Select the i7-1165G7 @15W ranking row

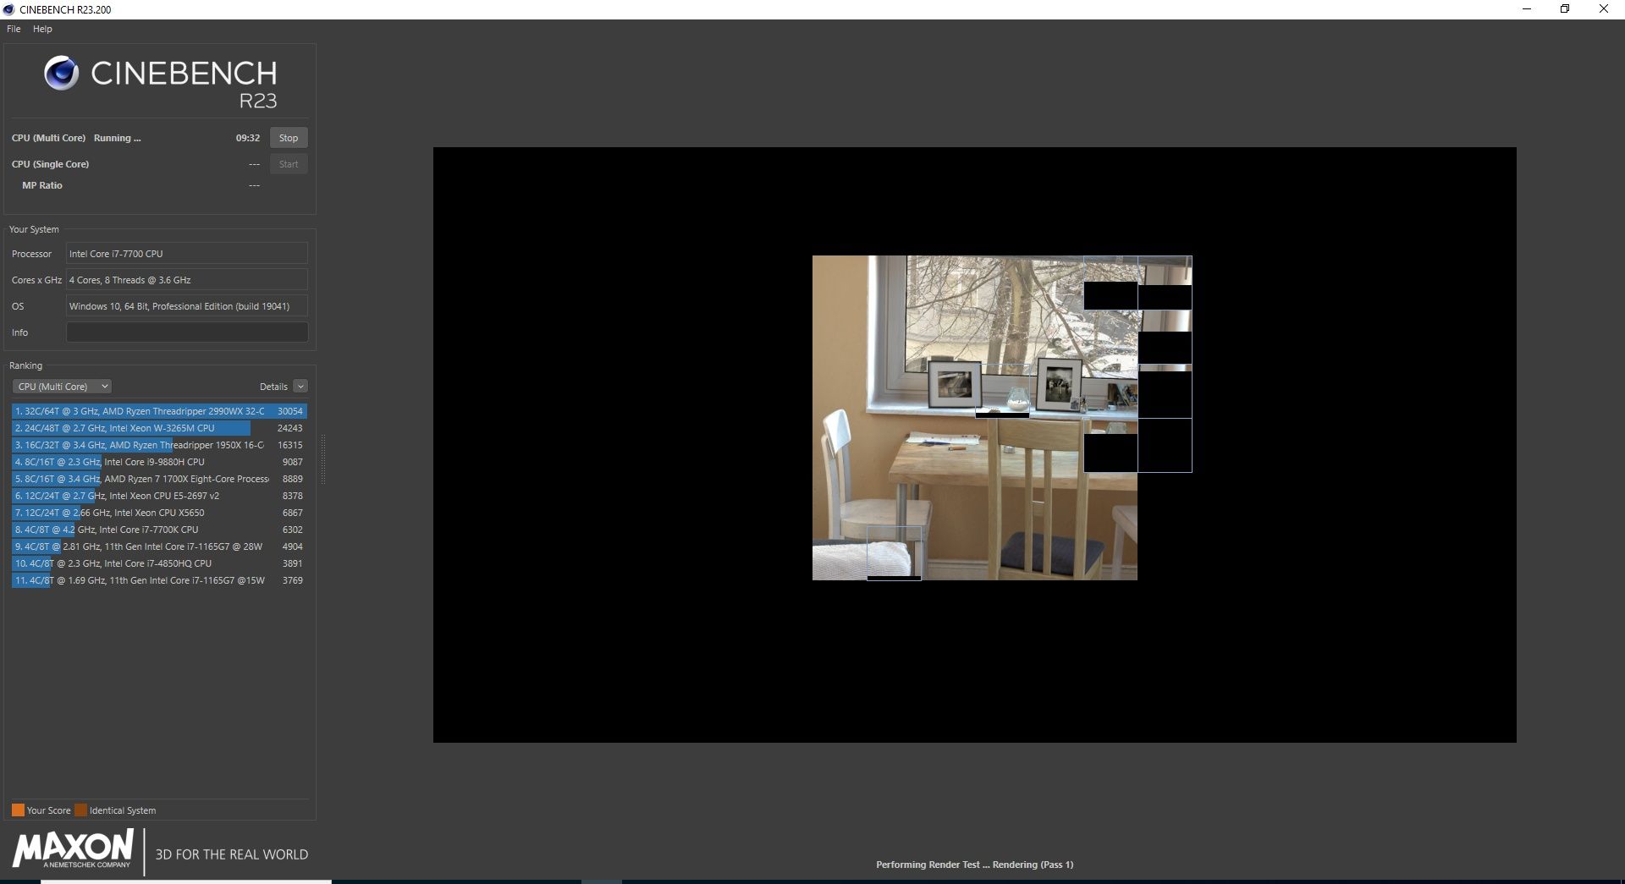point(159,580)
